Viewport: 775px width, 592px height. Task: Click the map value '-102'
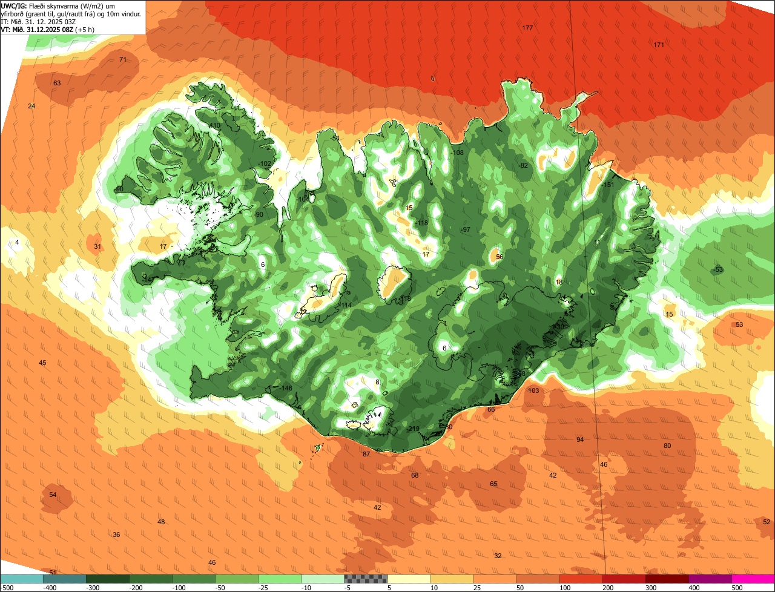pos(265,163)
